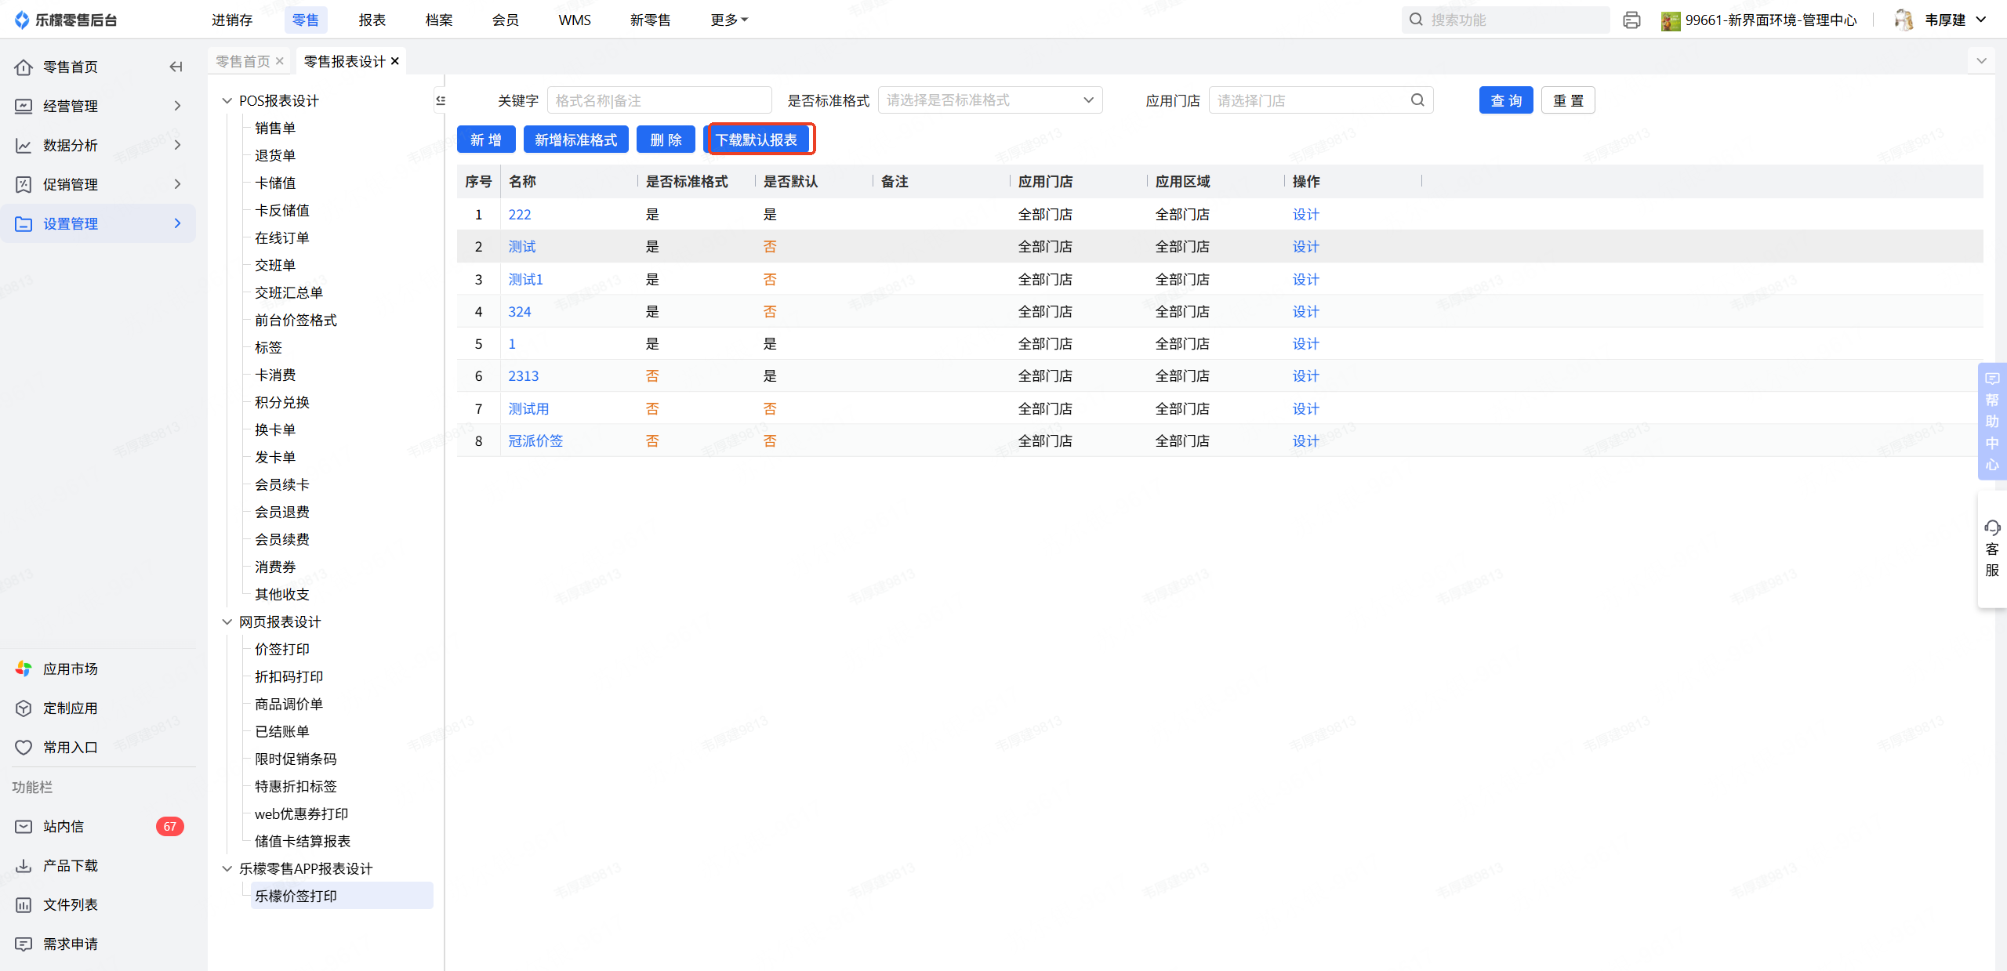This screenshot has width=2007, height=971.
Task: Switch to the 报表 top menu
Action: point(372,20)
